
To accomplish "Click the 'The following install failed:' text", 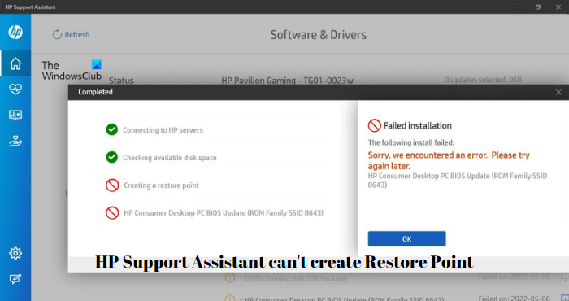I will point(411,142).
